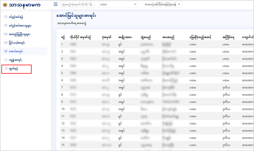The width and height of the screenshot is (254, 151).
Task: Focus the name or roll number search field
Action: click(75, 4)
